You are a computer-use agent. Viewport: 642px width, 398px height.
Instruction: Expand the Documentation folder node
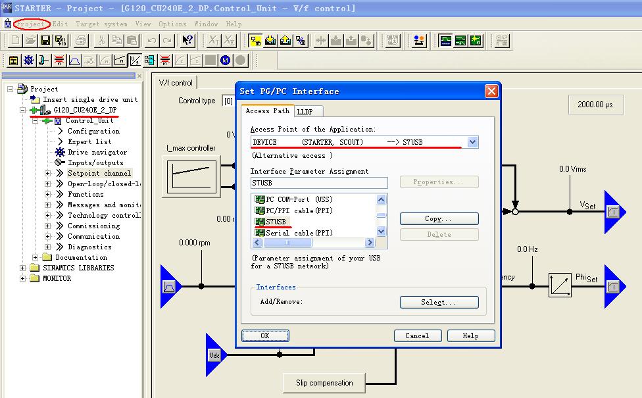(36, 258)
